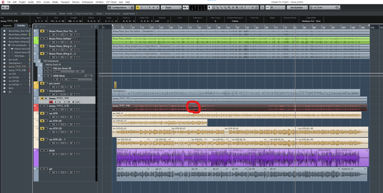Toggle global Solo S button in toolbar
The image size is (383, 193).
[142, 7]
